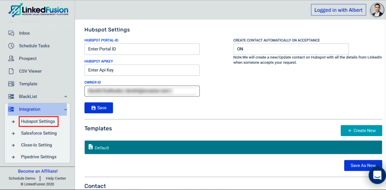This screenshot has height=190, width=386.
Task: Click the Schedule Demo link
Action: [22, 178]
